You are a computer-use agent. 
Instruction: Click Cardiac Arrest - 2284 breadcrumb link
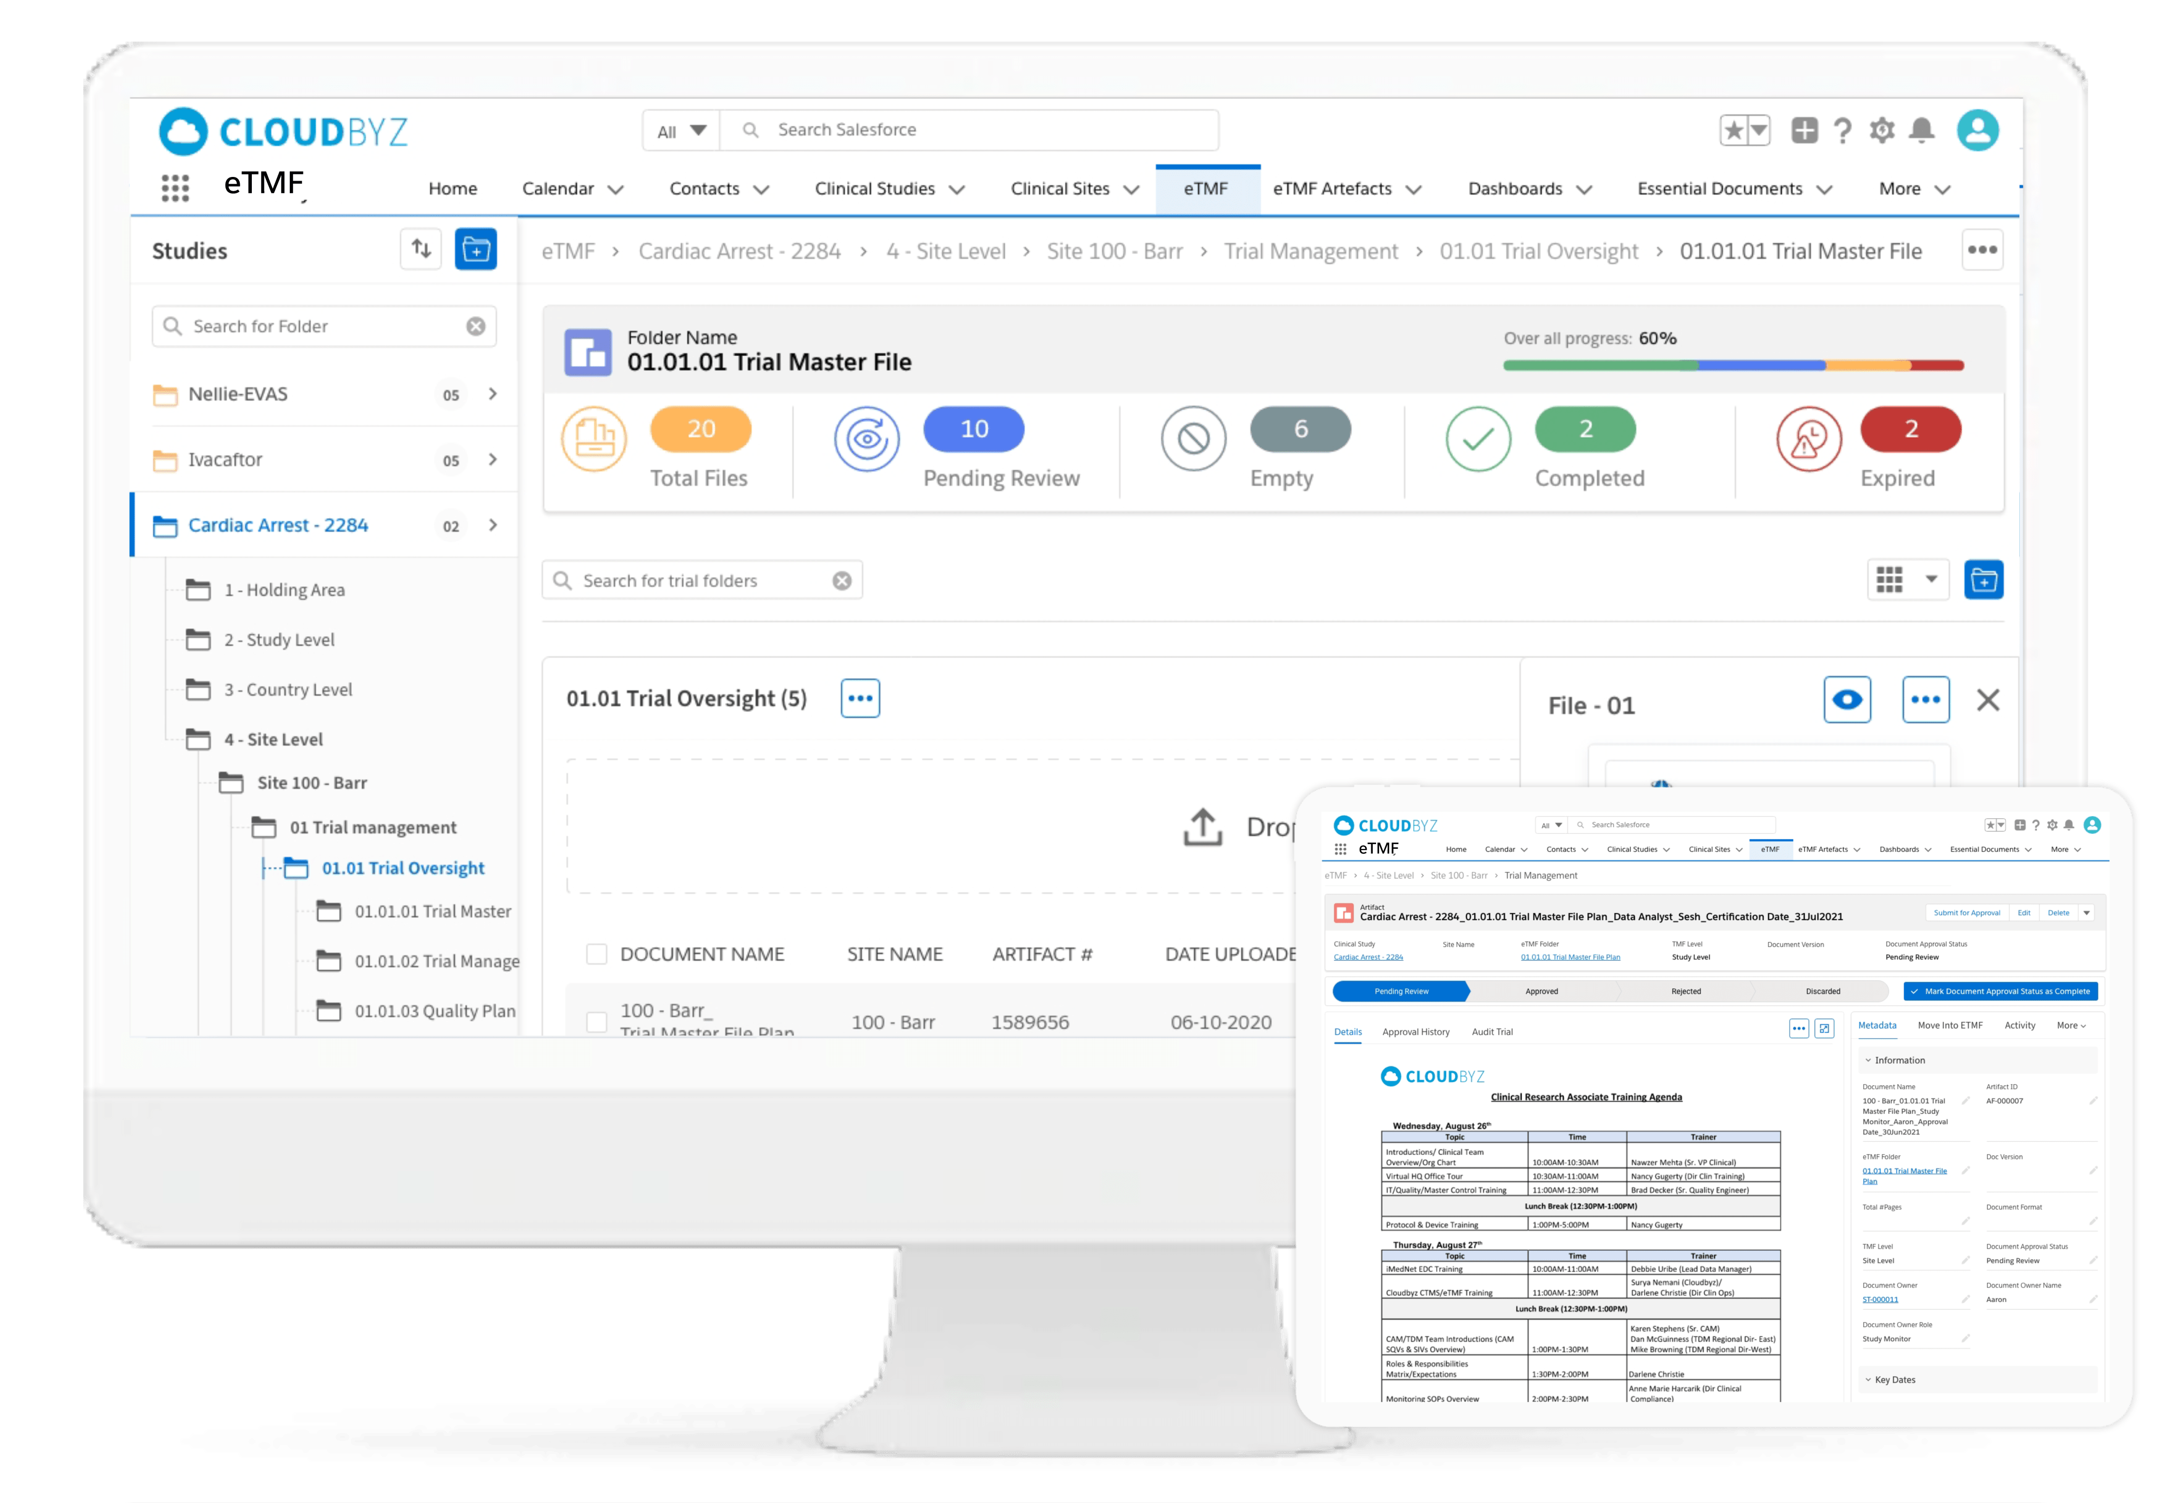(739, 251)
